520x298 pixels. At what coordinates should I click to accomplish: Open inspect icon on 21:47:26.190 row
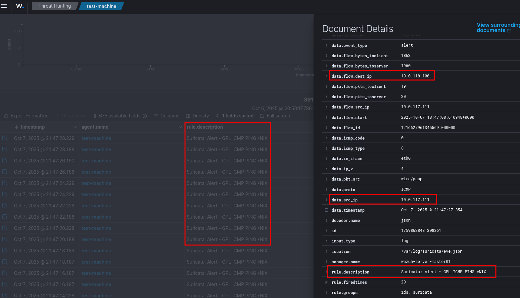[x=5, y=161]
